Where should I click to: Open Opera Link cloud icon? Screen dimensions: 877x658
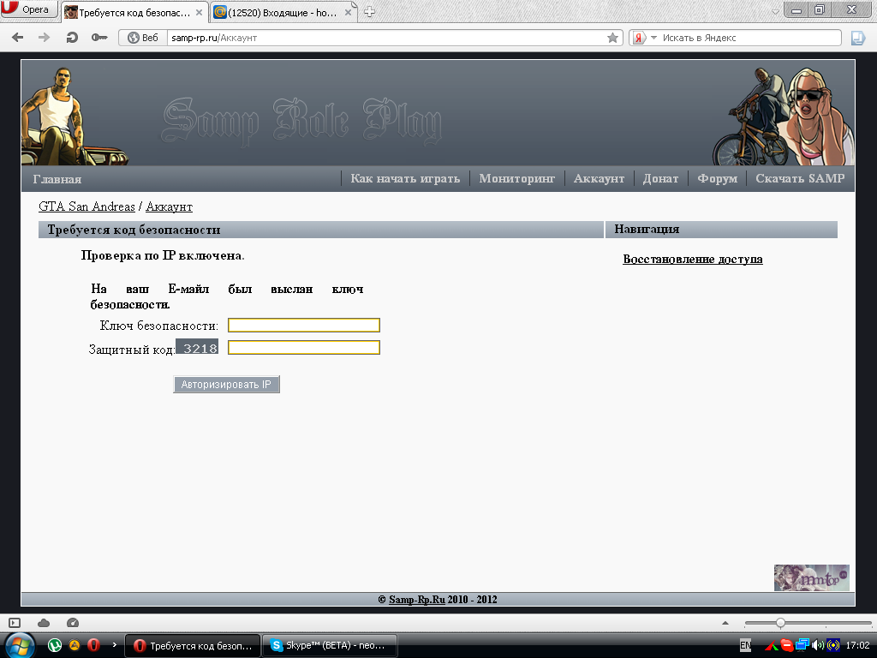pyautogui.click(x=44, y=623)
